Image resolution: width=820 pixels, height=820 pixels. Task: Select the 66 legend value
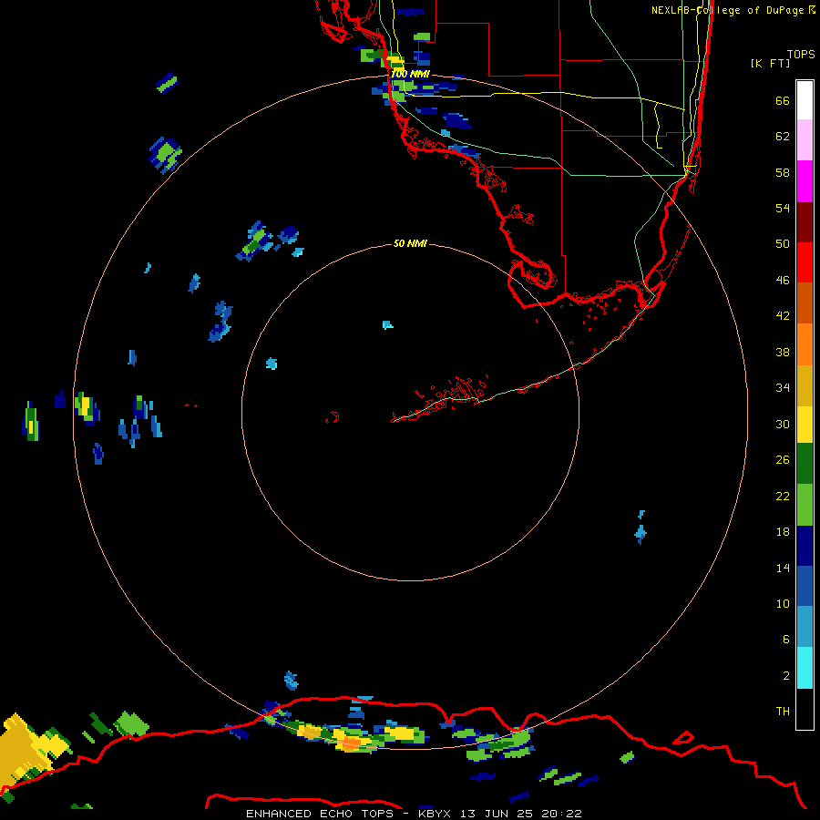(x=783, y=100)
